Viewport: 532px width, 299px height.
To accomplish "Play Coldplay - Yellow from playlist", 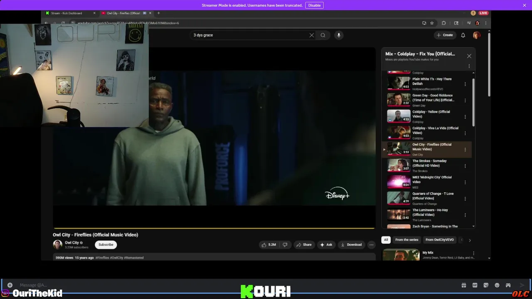I will pos(427,116).
